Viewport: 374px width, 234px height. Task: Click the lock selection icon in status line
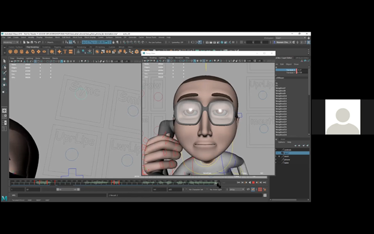click(x=113, y=42)
